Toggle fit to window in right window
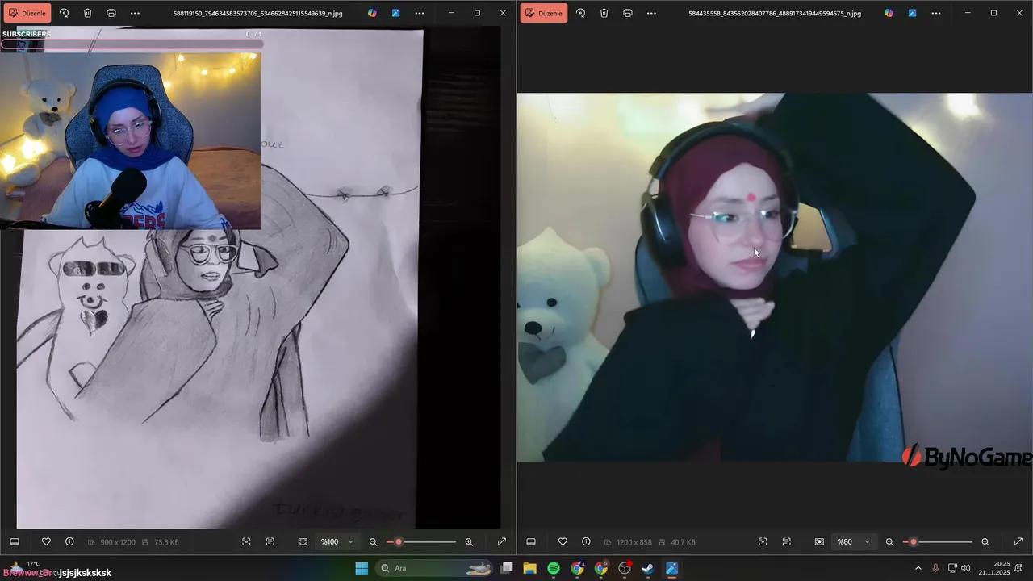The width and height of the screenshot is (1033, 581). pos(819,541)
